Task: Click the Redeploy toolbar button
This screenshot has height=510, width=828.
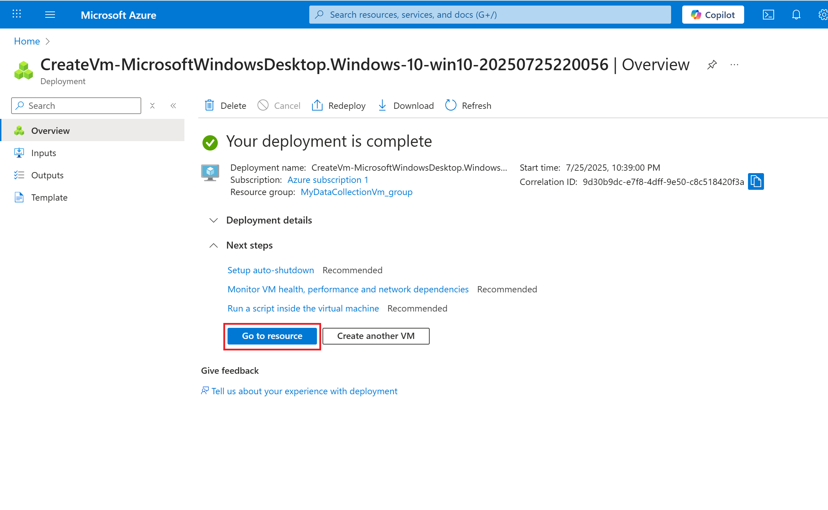Action: click(x=339, y=105)
